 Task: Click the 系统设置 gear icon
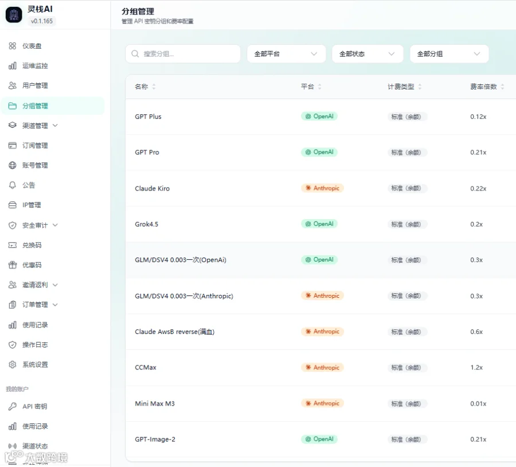click(13, 364)
